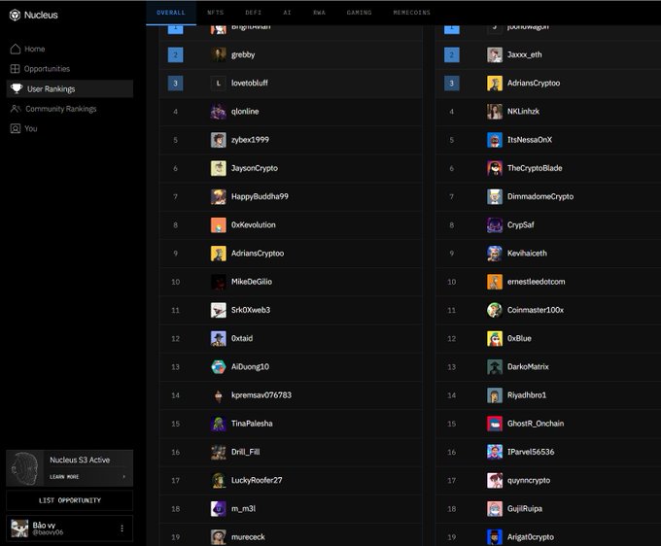The width and height of the screenshot is (661, 546).
Task: Open m_m3l's avatar
Action: (219, 509)
